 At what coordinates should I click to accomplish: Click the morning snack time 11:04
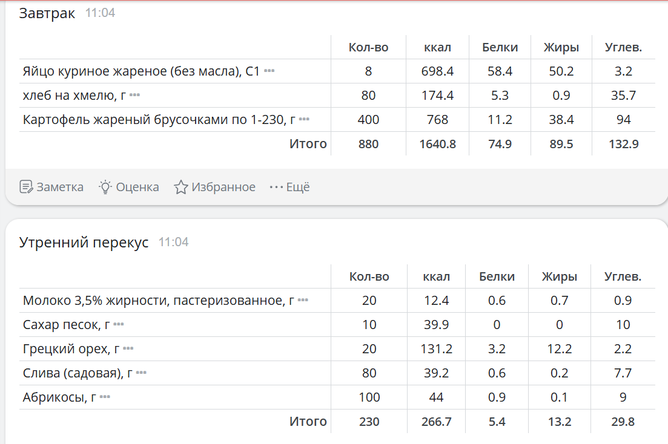click(173, 243)
